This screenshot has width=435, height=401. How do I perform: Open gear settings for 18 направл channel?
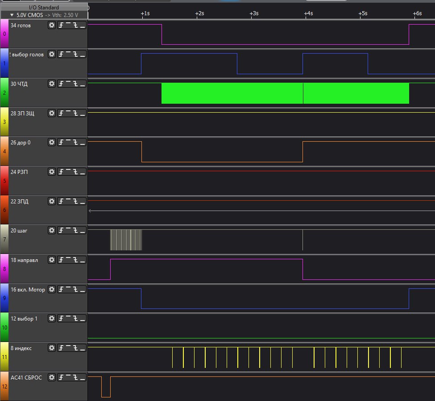coord(52,260)
